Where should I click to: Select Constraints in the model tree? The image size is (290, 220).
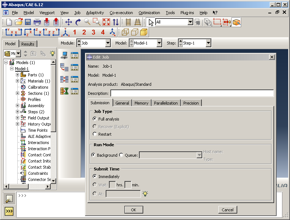(x=38, y=173)
